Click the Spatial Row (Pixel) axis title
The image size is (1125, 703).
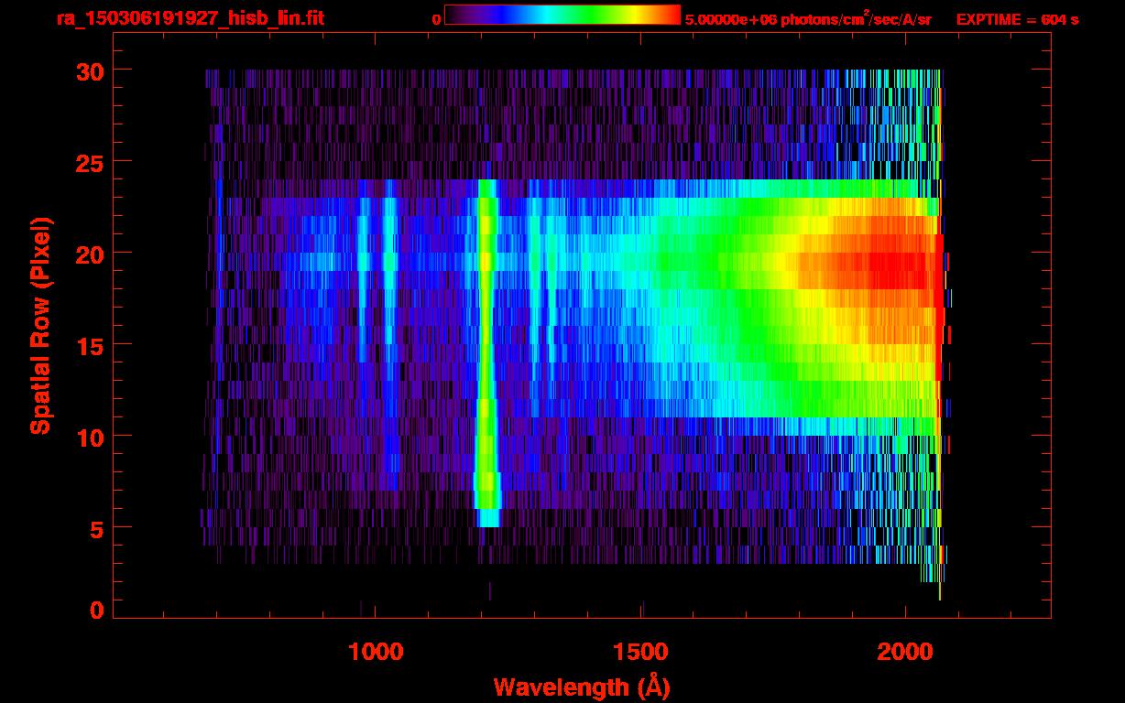point(40,326)
